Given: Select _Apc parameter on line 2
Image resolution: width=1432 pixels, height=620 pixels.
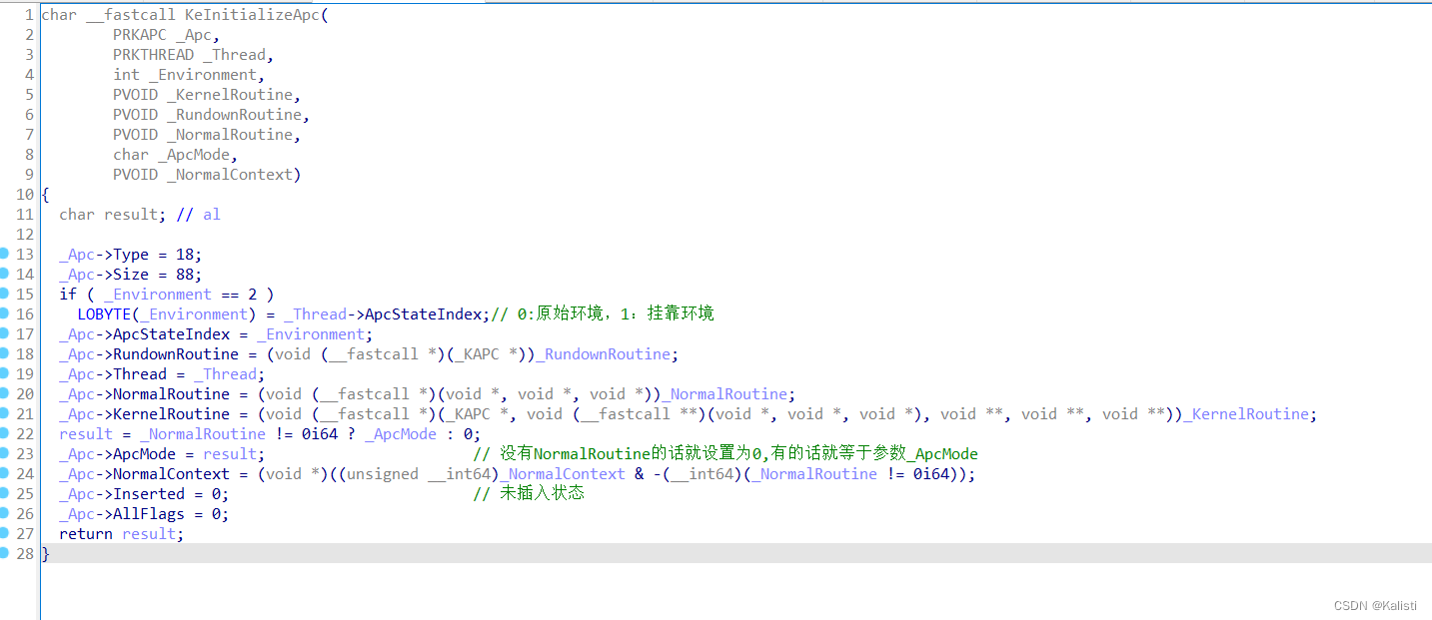Looking at the screenshot, I should tap(194, 35).
